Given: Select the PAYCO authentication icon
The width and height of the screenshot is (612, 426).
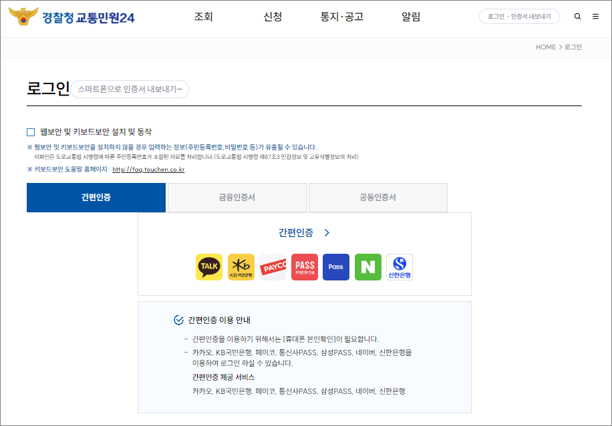Looking at the screenshot, I should (x=273, y=266).
